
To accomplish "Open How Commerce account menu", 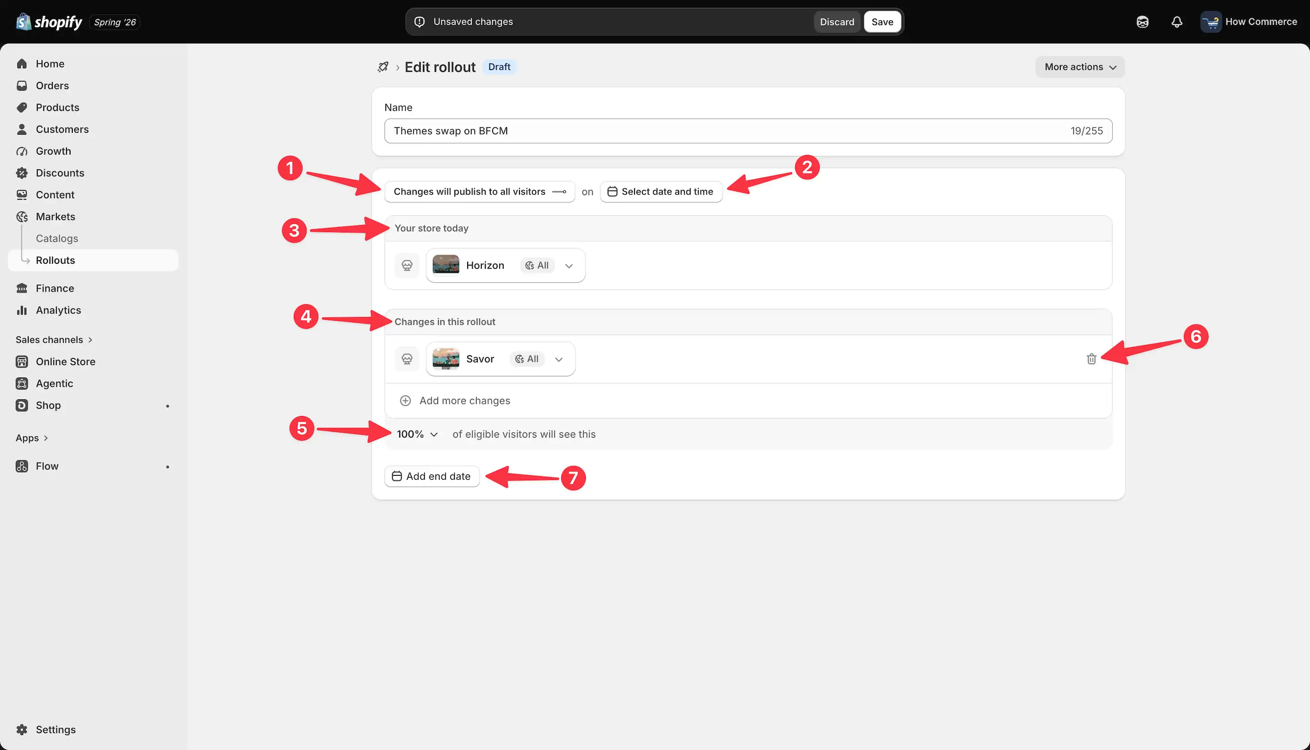I will (x=1249, y=22).
